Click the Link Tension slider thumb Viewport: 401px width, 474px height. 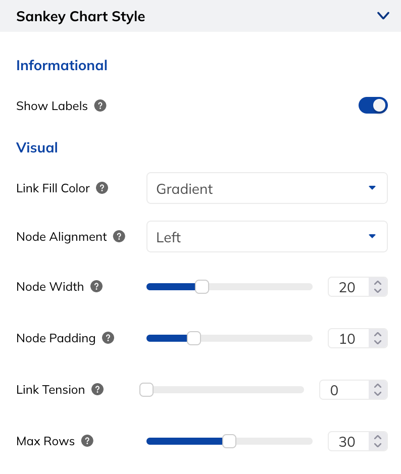146,390
